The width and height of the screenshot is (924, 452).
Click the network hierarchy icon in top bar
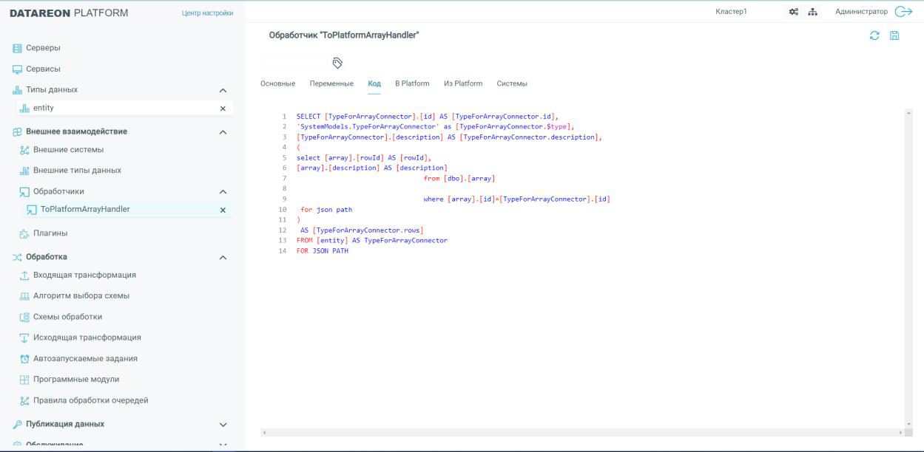click(x=812, y=12)
